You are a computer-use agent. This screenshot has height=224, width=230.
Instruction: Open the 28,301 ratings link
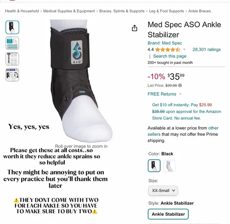[207, 50]
